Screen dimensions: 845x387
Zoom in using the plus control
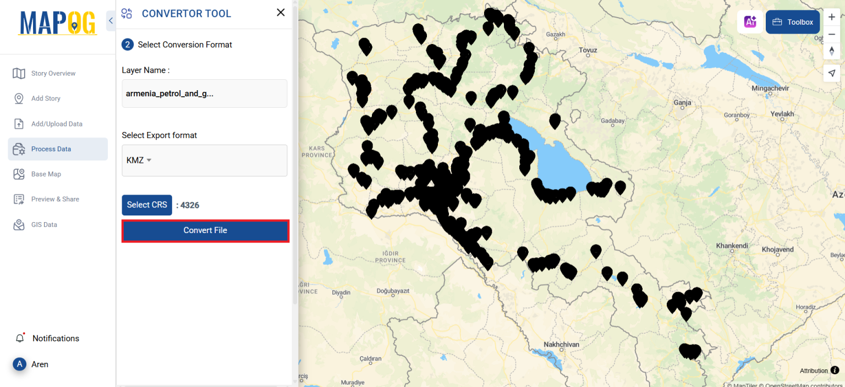click(x=832, y=17)
